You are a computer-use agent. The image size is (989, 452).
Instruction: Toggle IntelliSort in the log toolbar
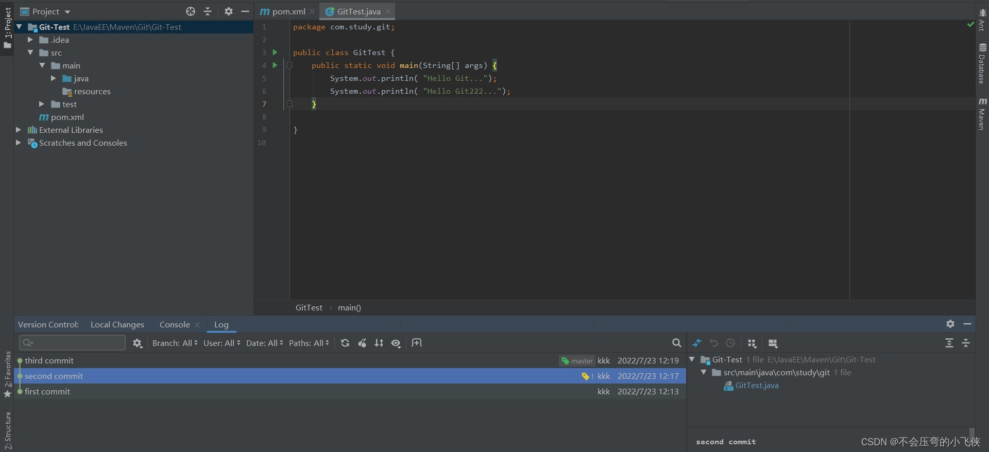(379, 343)
